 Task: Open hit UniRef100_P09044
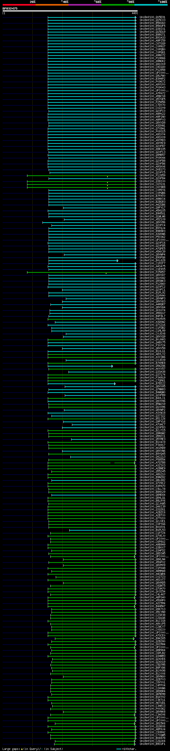152,158
